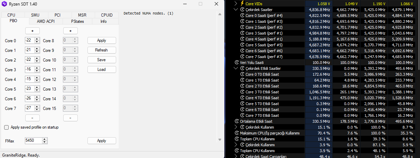This screenshot has width=420, height=158.
Task: Expand the Core VIDs group
Action: 236,4
